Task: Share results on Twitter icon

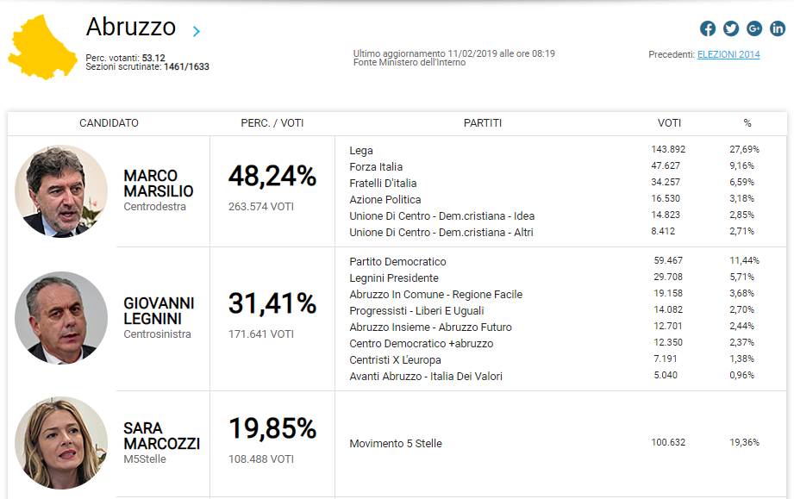Action: pyautogui.click(x=731, y=28)
